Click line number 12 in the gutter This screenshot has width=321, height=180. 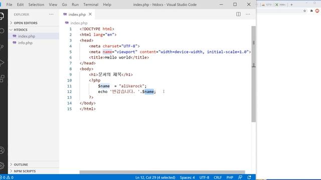69,91
